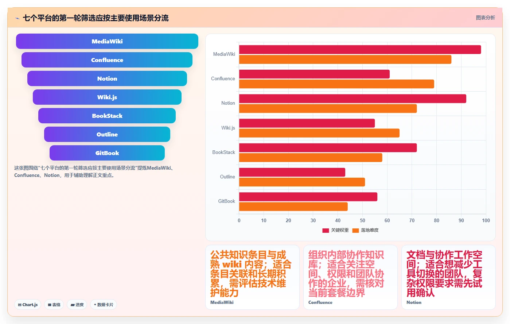Screen dimensions: 510x324
Task: Click the 图表分析 label in header
Action: pyautogui.click(x=485, y=18)
